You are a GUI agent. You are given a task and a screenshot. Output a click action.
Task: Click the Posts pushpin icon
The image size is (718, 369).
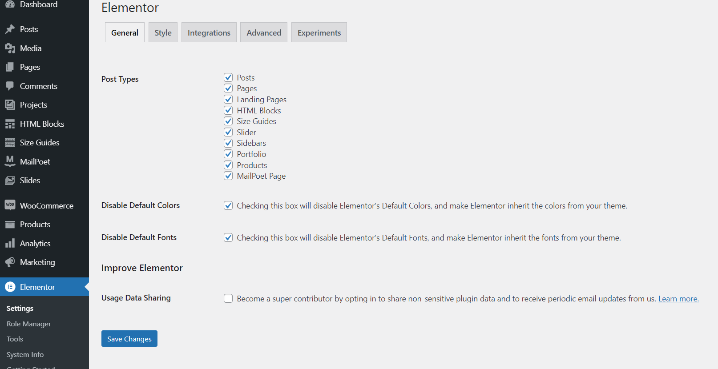point(10,29)
